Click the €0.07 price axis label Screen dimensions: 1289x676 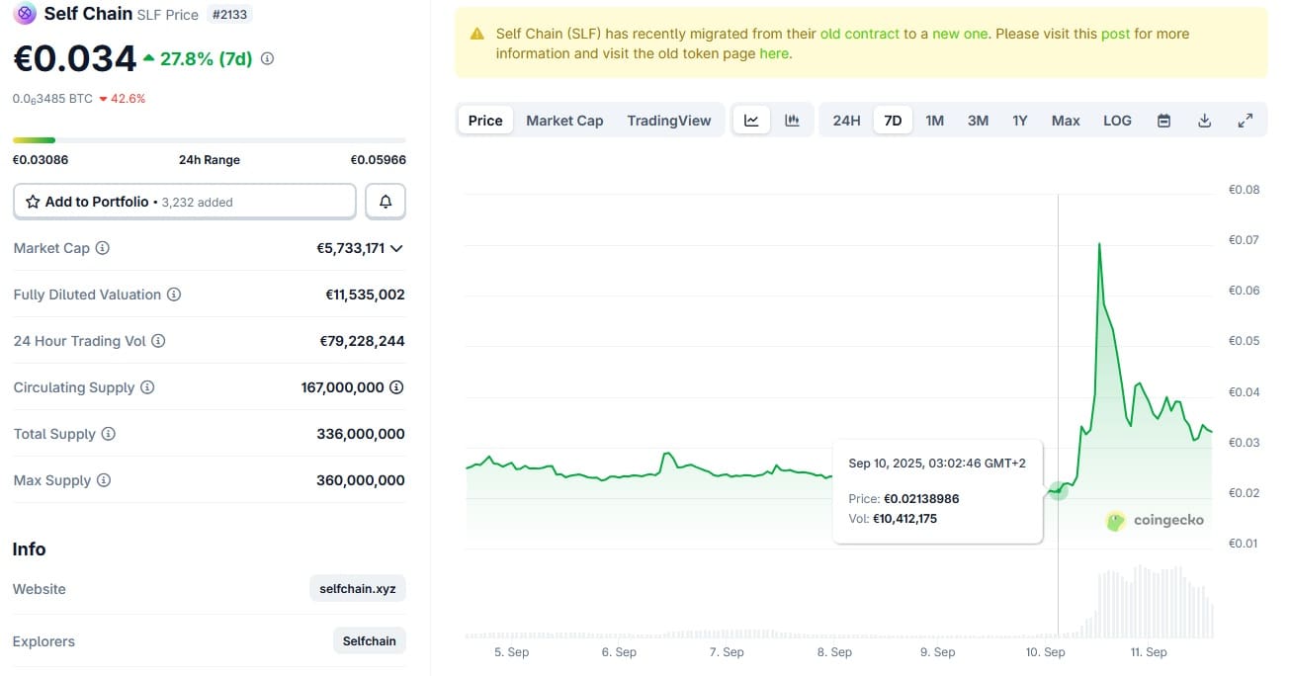point(1244,240)
